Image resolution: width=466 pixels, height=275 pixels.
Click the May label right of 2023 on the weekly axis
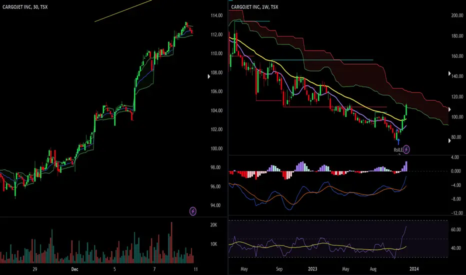[345, 269]
